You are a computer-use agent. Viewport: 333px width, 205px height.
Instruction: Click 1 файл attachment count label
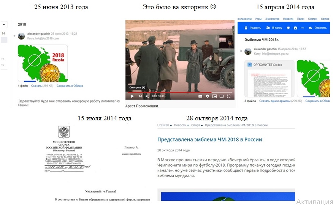23,86
